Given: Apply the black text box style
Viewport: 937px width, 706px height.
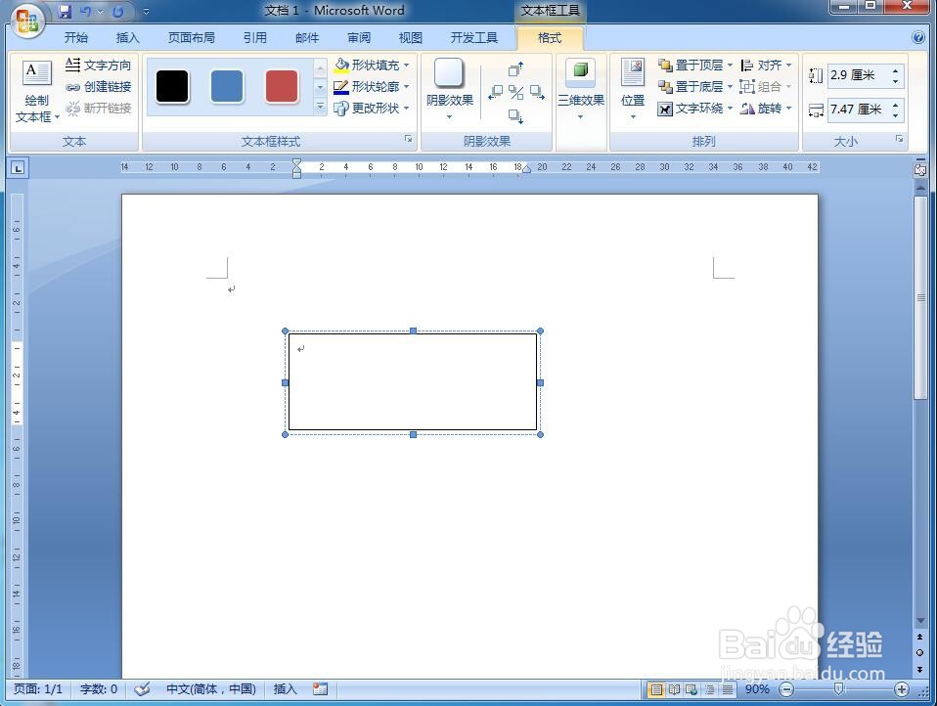Looking at the screenshot, I should pos(172,87).
